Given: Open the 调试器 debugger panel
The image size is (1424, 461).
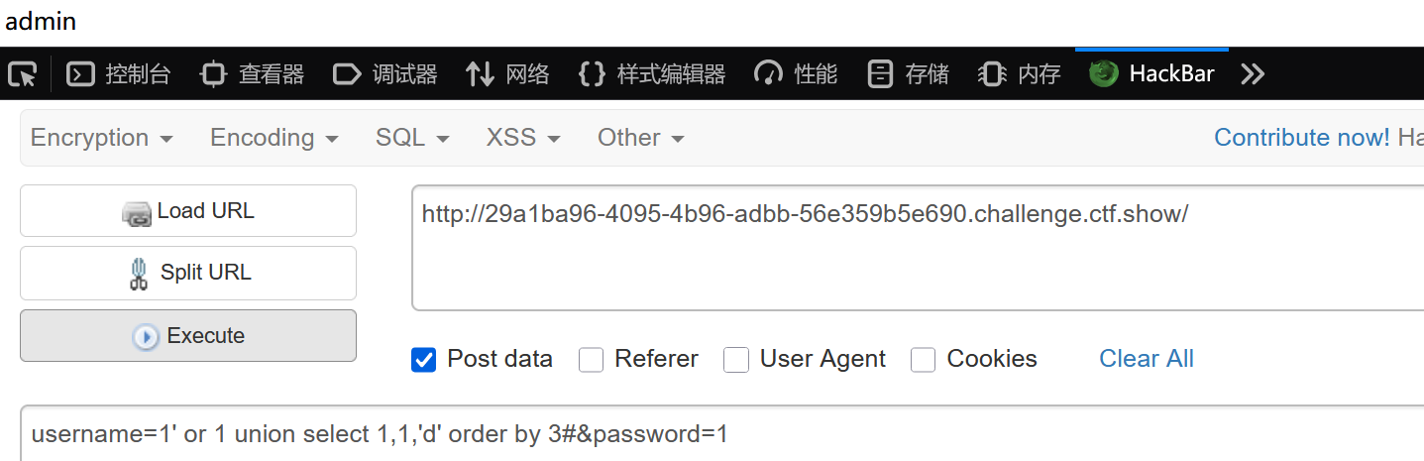Looking at the screenshot, I should [384, 73].
